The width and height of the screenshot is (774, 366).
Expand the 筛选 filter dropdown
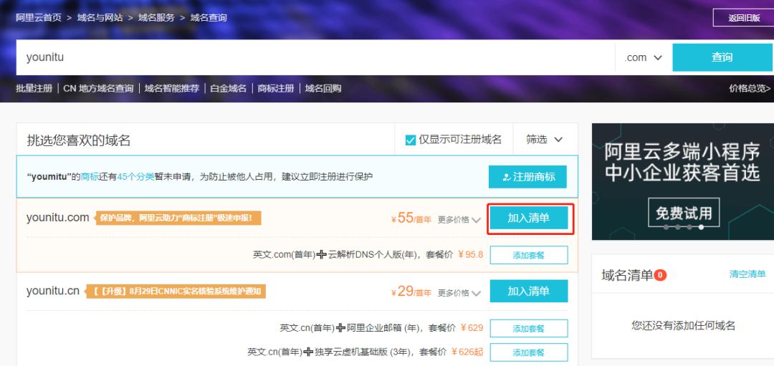(544, 140)
